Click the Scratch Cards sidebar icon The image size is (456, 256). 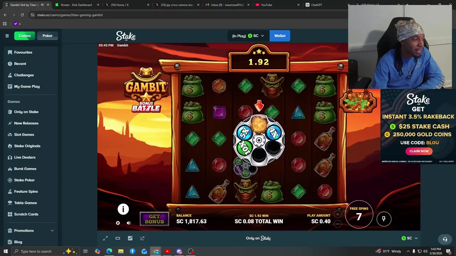10,214
